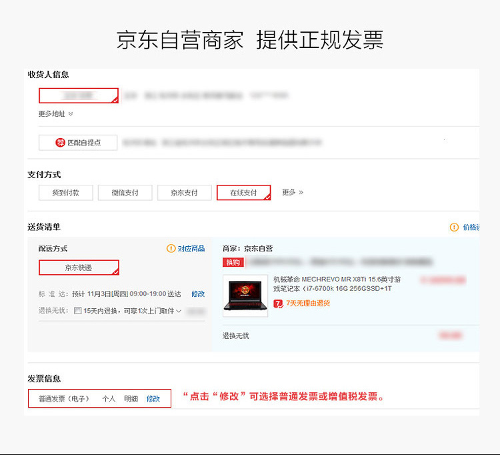Open the 机械革命 MECHREVO MR X8Ti product title
Viewport: 500px width, 455px height.
pos(337,284)
